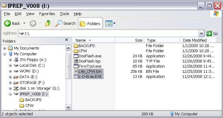Click the WORK (D:) drive icon
The image size is (223, 118).
click(x=16, y=71)
